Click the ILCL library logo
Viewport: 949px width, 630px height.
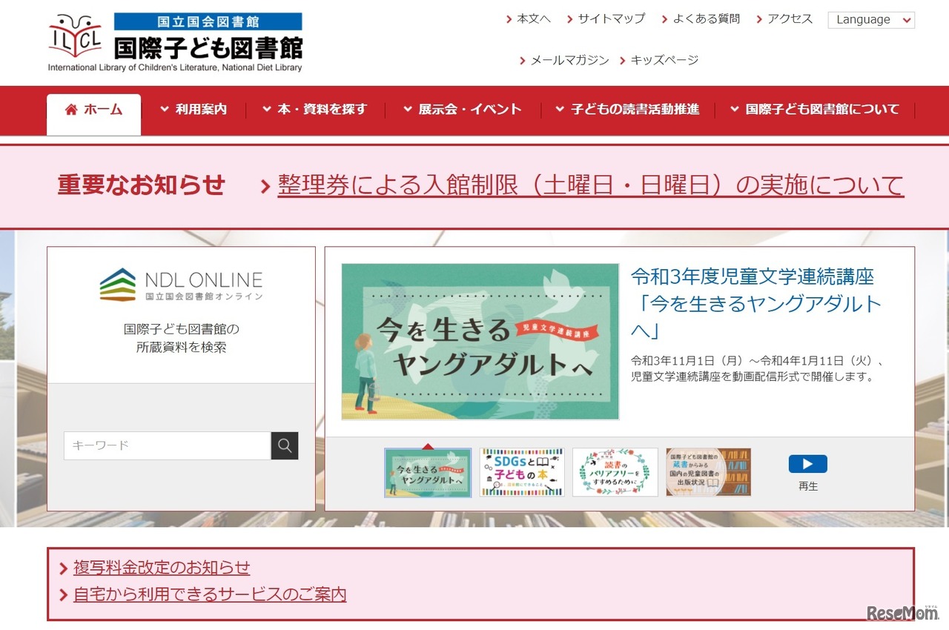coord(175,42)
